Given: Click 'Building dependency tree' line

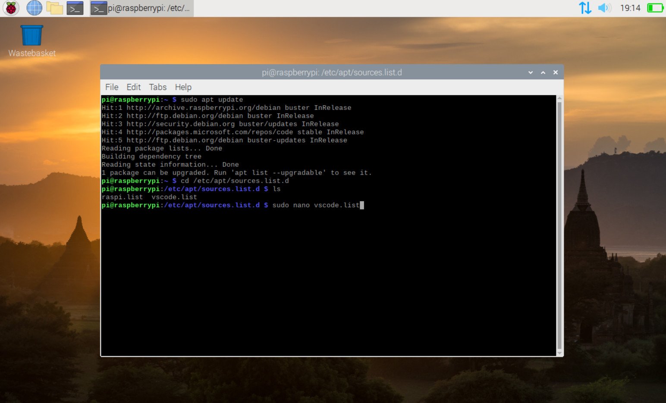Looking at the screenshot, I should [151, 156].
